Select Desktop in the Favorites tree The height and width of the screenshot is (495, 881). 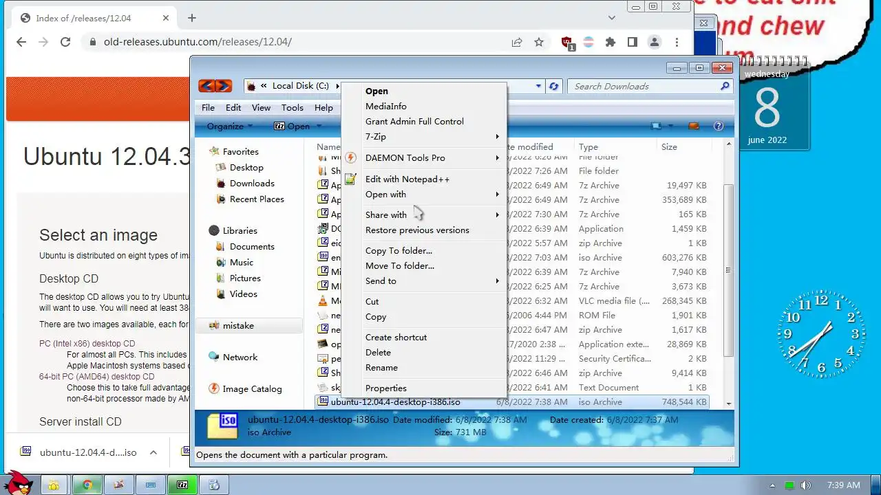tap(246, 167)
